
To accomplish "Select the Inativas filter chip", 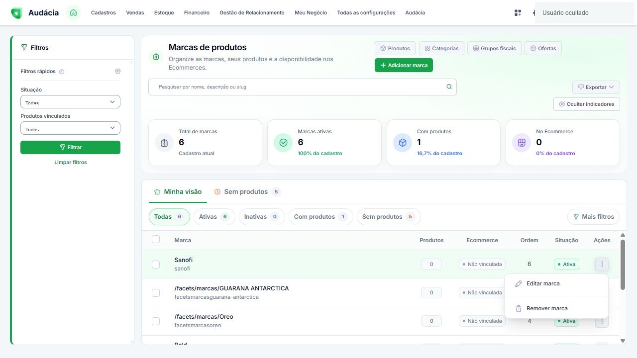I will (x=262, y=217).
